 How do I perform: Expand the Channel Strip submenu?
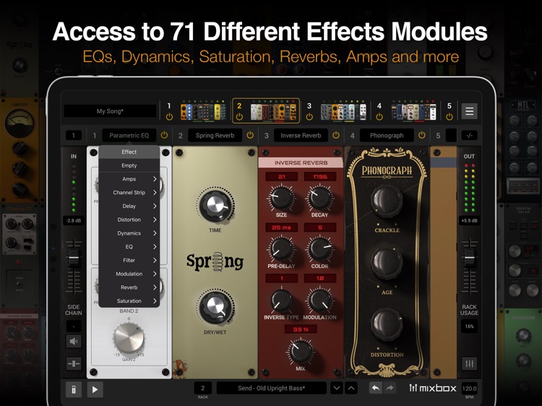tap(129, 192)
